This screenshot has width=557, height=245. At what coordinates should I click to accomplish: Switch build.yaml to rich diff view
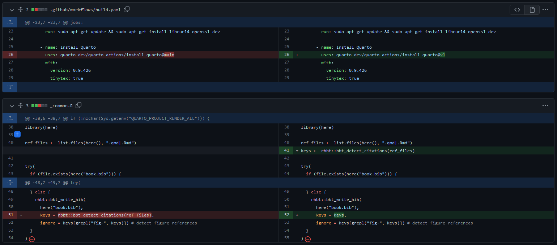pos(532,10)
